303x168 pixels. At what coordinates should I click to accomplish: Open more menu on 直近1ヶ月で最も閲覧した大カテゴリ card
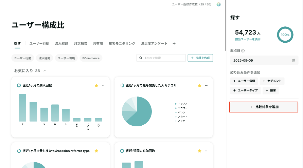(x=206, y=85)
